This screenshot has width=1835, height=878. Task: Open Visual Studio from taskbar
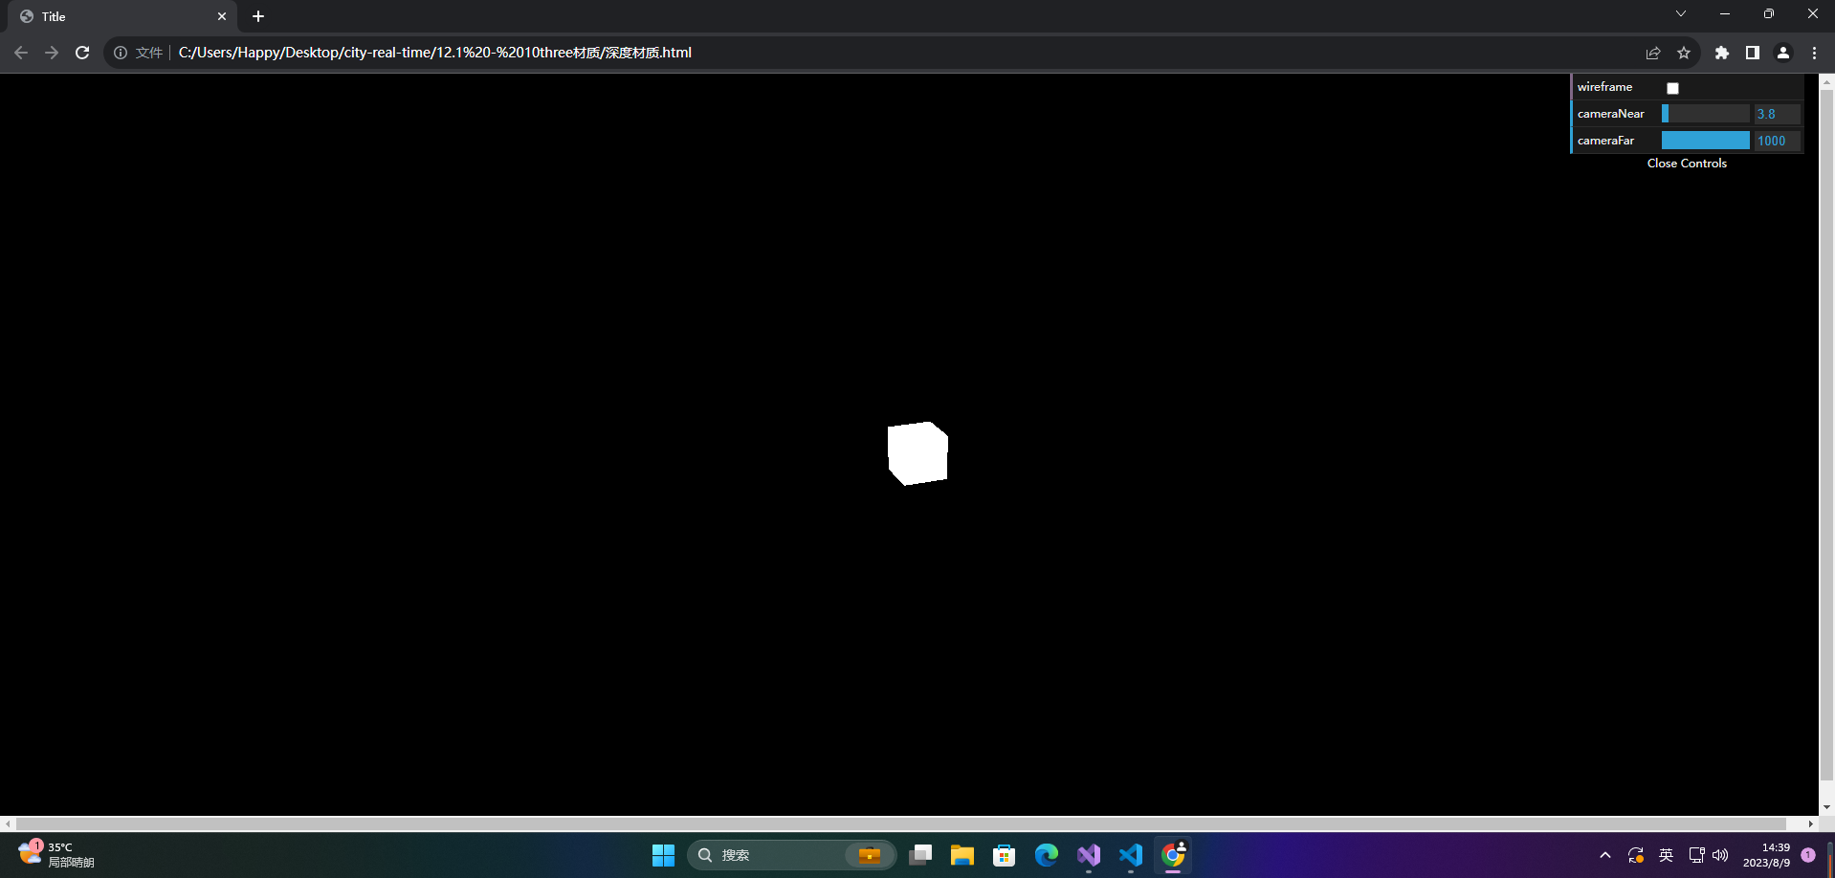(1089, 855)
